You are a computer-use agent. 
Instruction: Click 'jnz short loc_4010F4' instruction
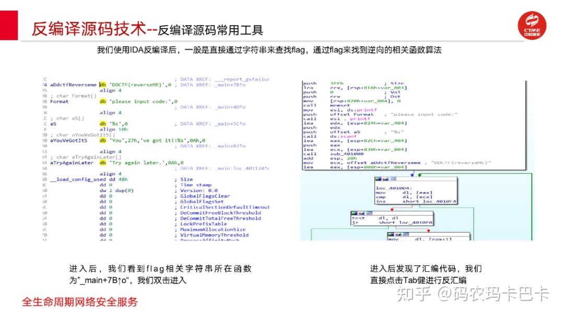[x=416, y=201]
